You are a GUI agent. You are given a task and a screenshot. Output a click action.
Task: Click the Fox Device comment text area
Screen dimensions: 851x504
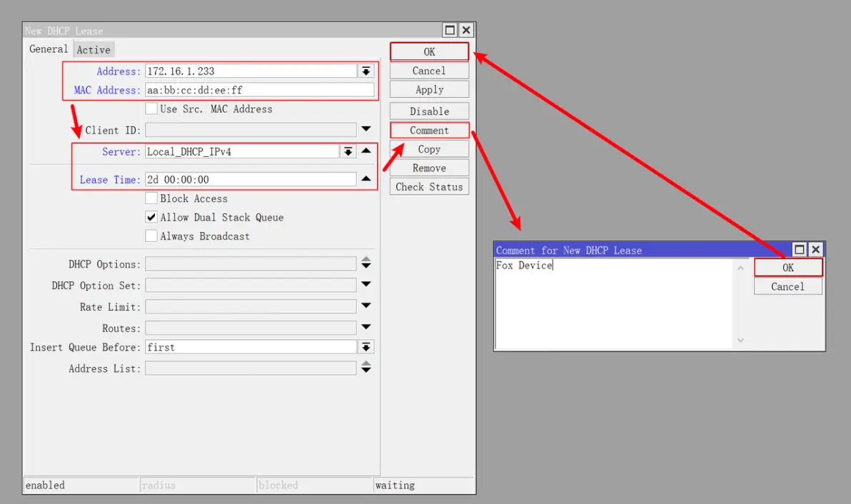click(615, 303)
